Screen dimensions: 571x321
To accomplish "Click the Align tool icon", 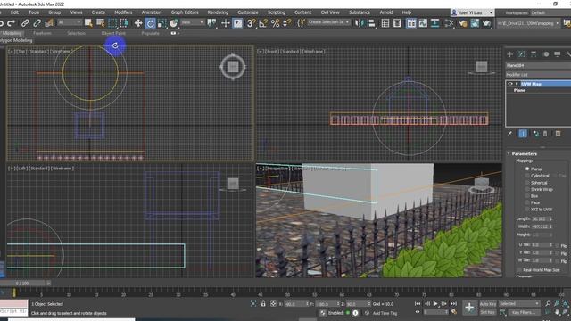I will (x=371, y=23).
